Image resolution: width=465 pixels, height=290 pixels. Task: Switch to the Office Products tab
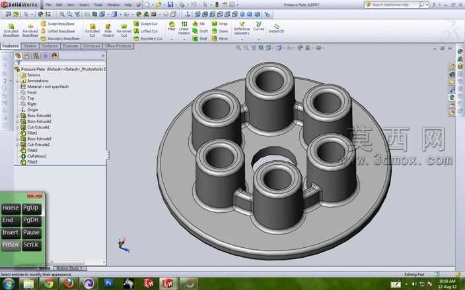pos(118,46)
